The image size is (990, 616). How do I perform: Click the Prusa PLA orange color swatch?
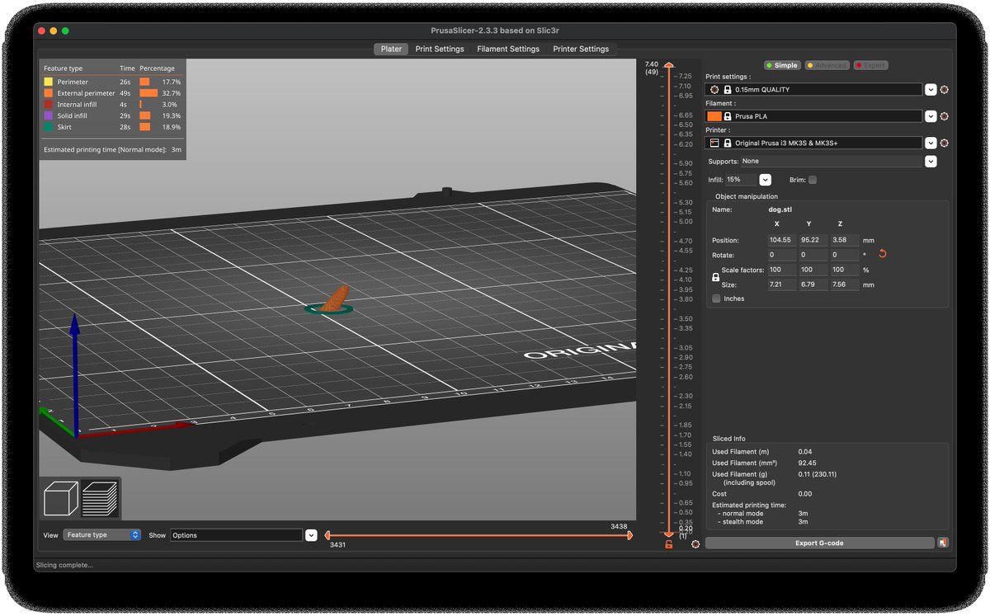pyautogui.click(x=714, y=116)
